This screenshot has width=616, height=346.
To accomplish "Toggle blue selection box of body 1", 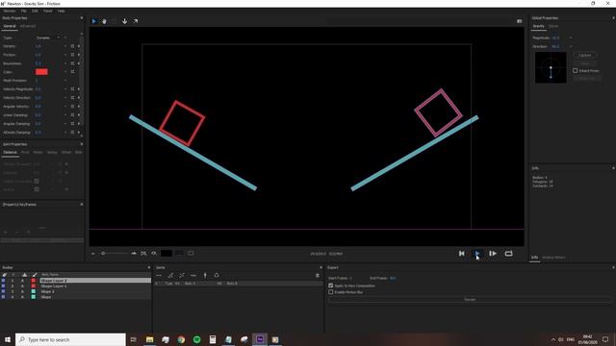I will [3, 281].
